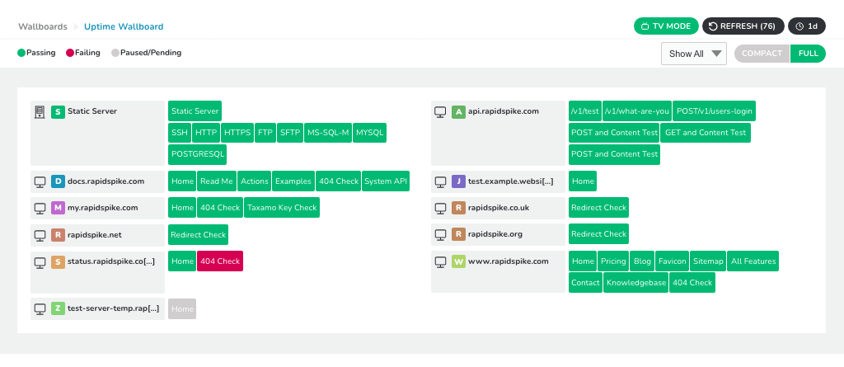Open Redirect Check for rapidspike.org

[598, 234]
